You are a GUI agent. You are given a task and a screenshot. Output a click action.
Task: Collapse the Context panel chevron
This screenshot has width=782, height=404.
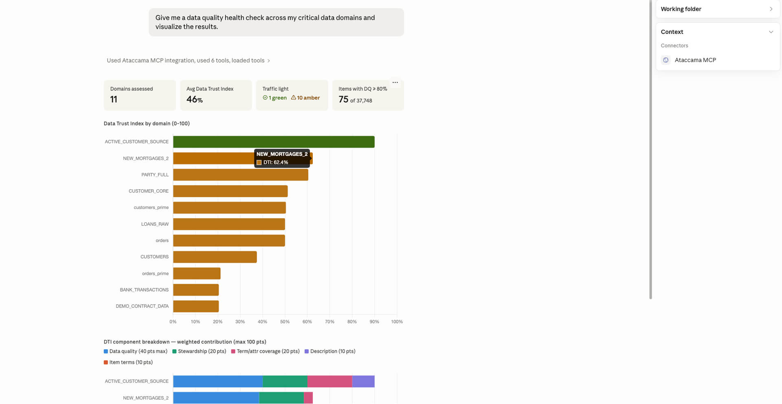pos(771,32)
